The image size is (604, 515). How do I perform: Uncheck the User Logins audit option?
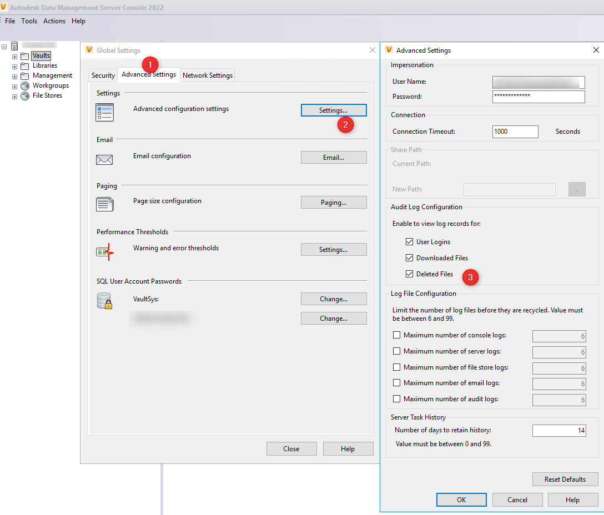[410, 241]
